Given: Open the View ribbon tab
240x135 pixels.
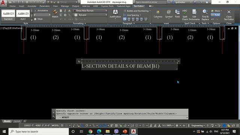Looking at the screenshot, I should [x=55, y=6].
